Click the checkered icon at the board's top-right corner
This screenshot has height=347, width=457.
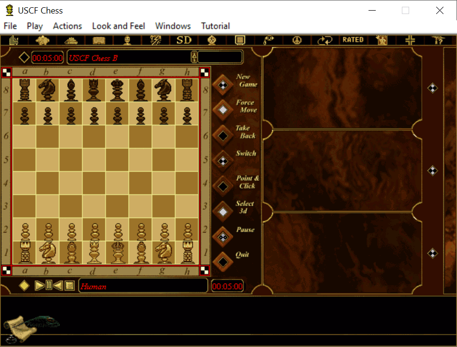coord(205,72)
